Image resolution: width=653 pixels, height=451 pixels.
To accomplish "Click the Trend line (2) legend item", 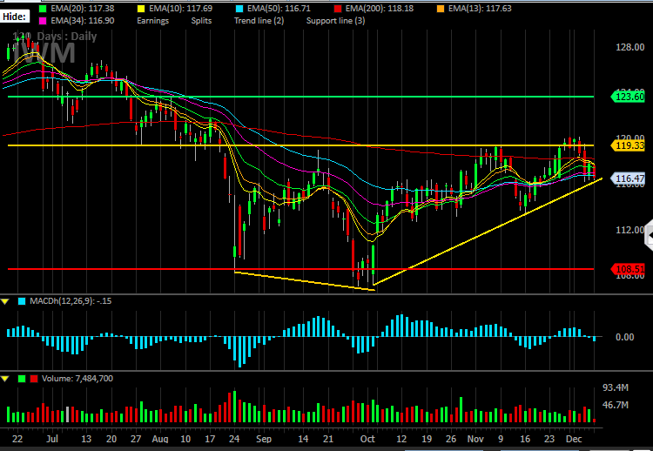I will tap(259, 20).
